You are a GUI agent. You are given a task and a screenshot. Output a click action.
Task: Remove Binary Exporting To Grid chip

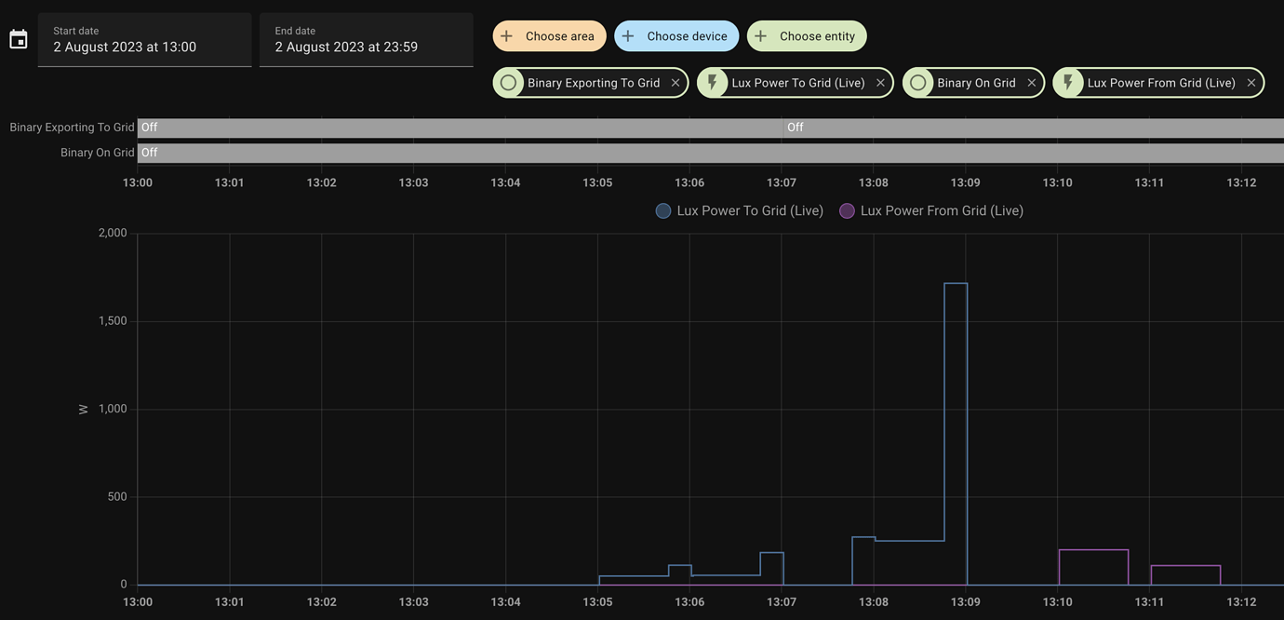coord(675,83)
